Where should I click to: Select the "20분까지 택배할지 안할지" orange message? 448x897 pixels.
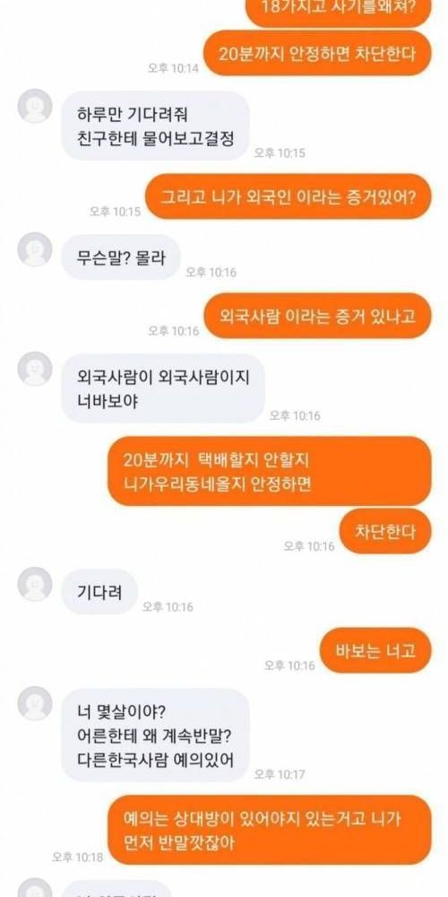pos(269,472)
